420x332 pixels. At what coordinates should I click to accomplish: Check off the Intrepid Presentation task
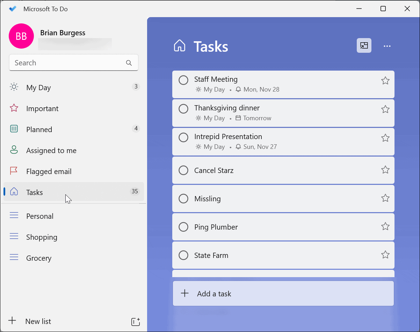[x=183, y=138]
